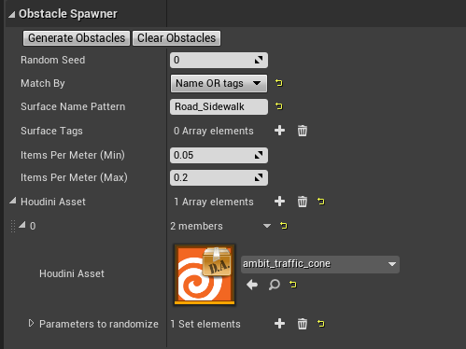The width and height of the screenshot is (466, 349).
Task: Reset Houdini Asset array to default
Action: point(321,202)
